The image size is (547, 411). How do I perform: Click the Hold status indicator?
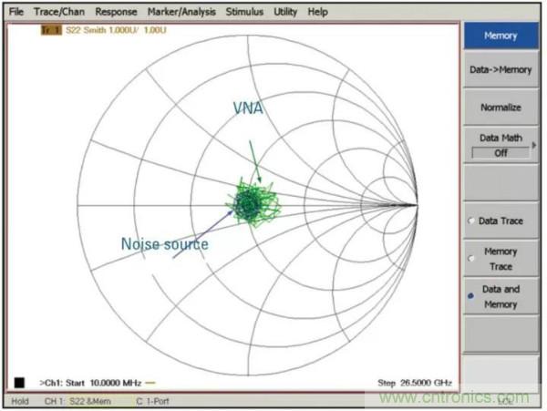[x=17, y=401]
